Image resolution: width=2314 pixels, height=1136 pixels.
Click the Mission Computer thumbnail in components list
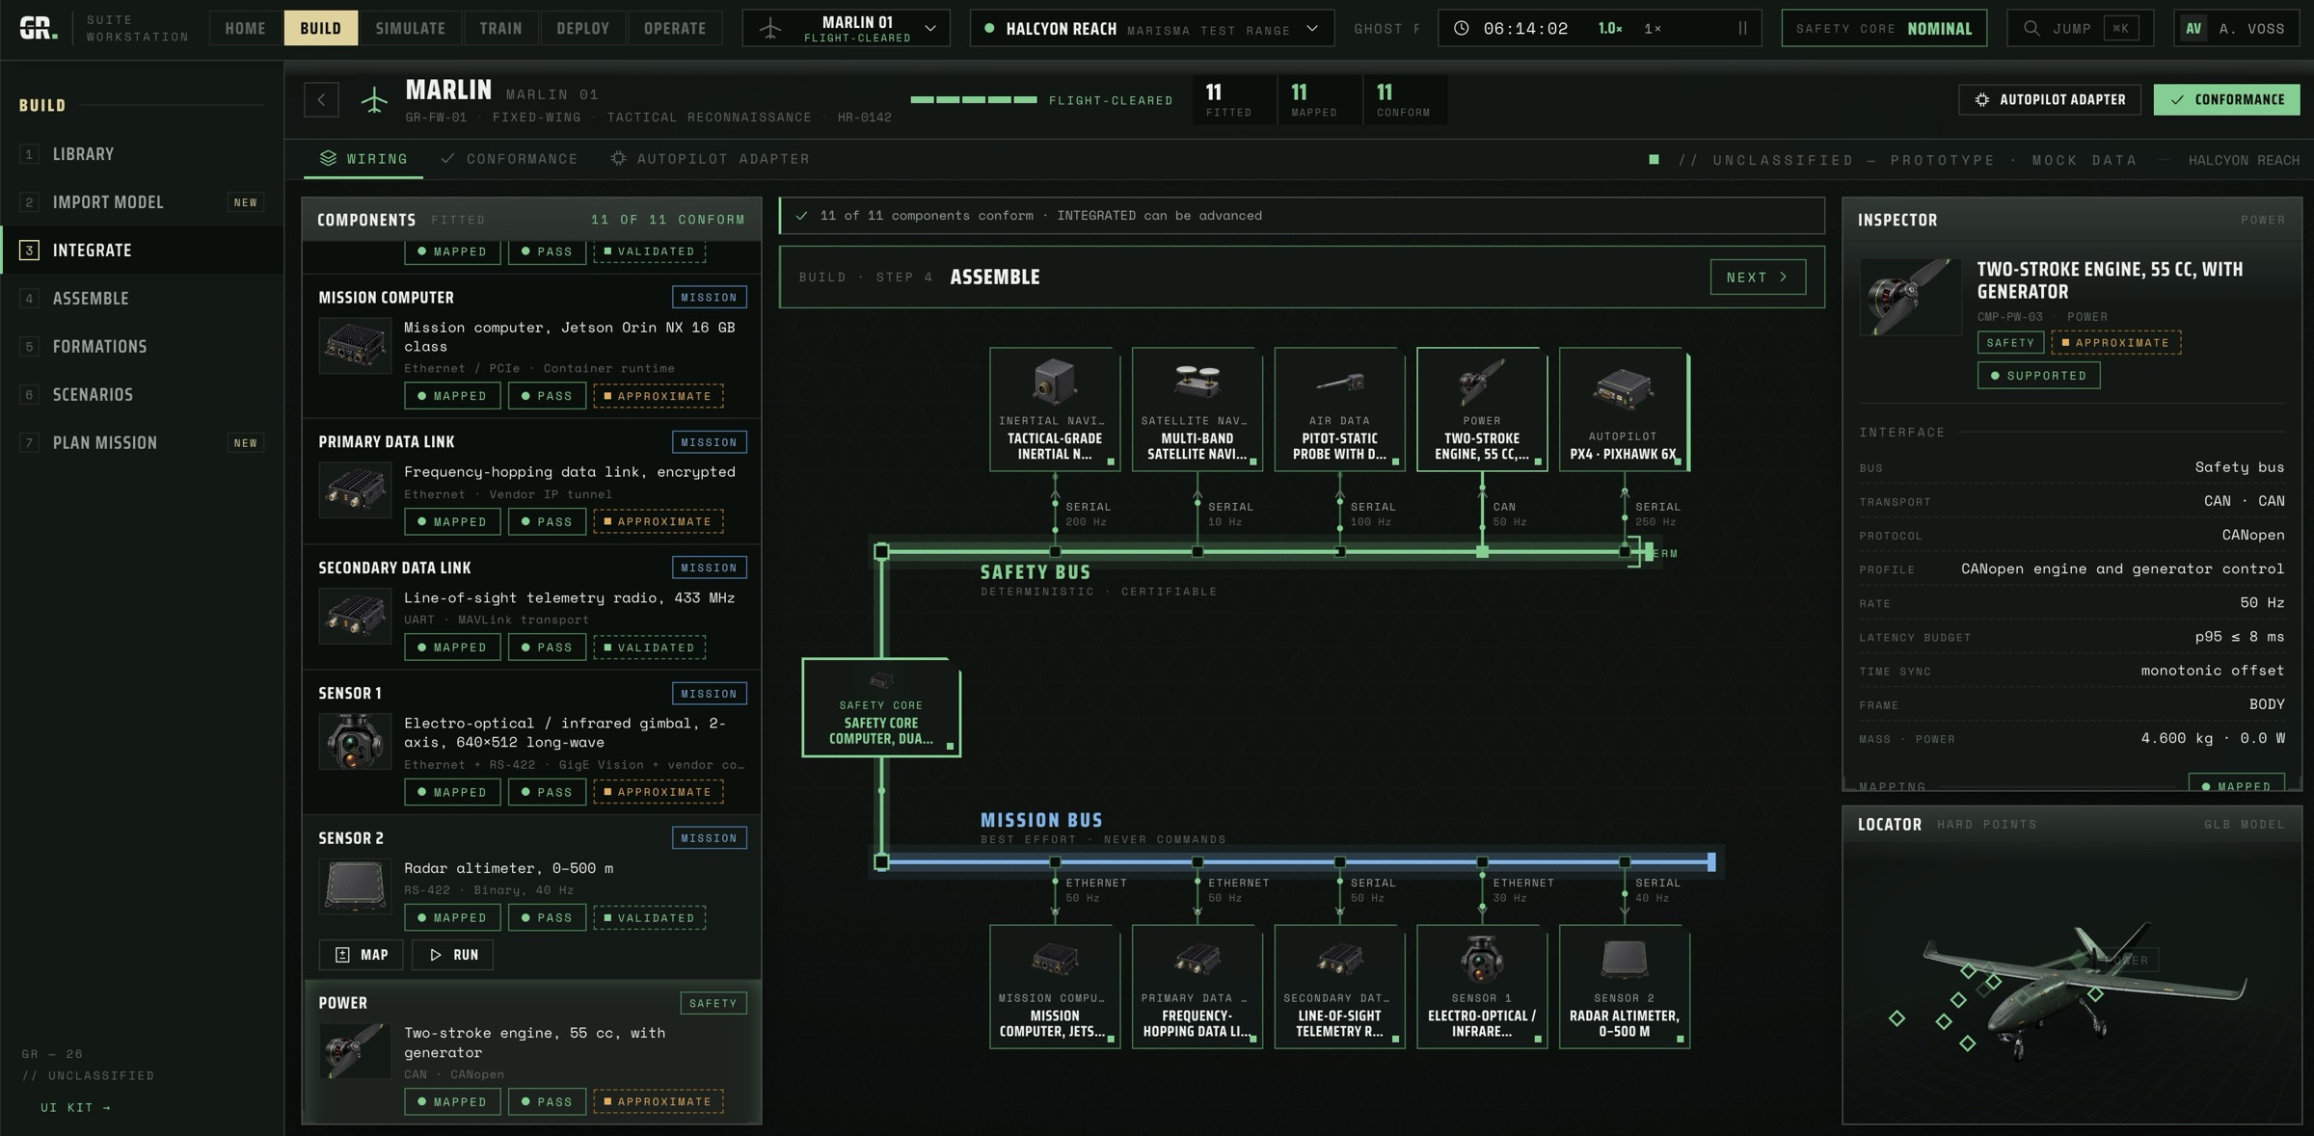pos(355,345)
